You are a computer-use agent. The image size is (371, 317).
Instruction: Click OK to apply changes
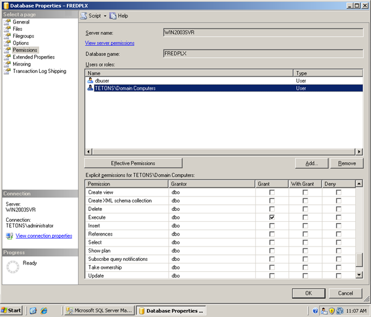tap(308, 293)
